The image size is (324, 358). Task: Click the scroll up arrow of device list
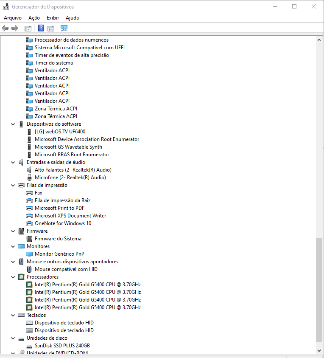[319, 40]
